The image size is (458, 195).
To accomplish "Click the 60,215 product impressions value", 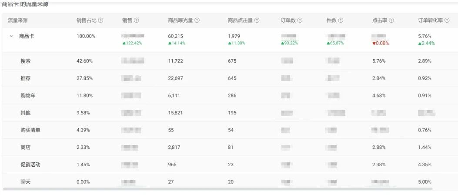I will 175,37.
